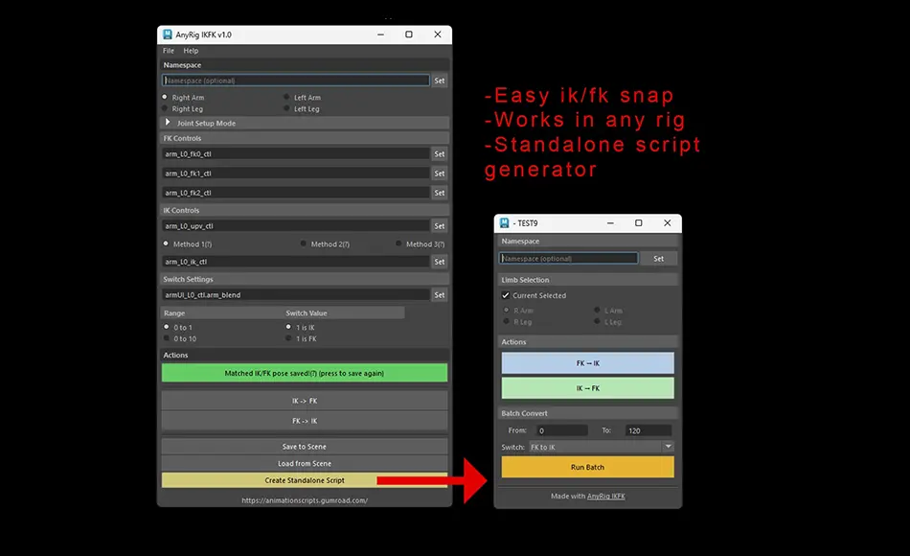Click the green IK → FK button in TEST9
Screen dimensions: 910x556
click(588, 388)
